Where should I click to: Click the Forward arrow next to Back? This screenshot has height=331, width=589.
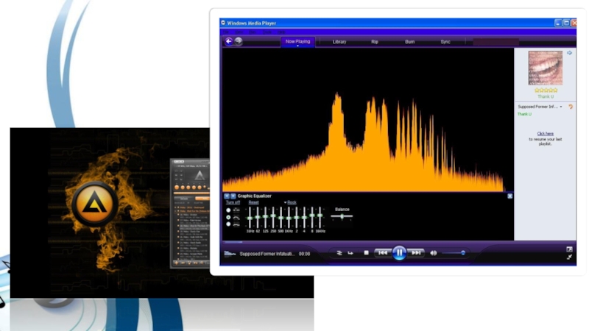[x=239, y=41]
